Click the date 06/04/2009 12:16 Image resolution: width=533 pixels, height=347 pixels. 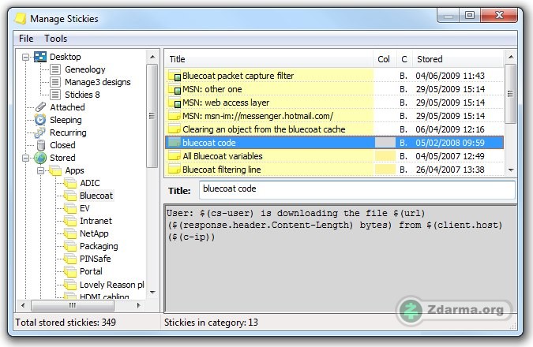450,129
